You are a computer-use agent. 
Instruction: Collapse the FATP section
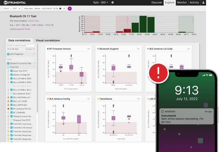pos(35,59)
